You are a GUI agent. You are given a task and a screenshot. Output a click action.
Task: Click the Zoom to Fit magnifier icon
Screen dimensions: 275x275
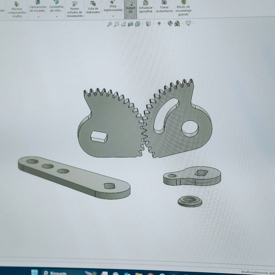110,24
